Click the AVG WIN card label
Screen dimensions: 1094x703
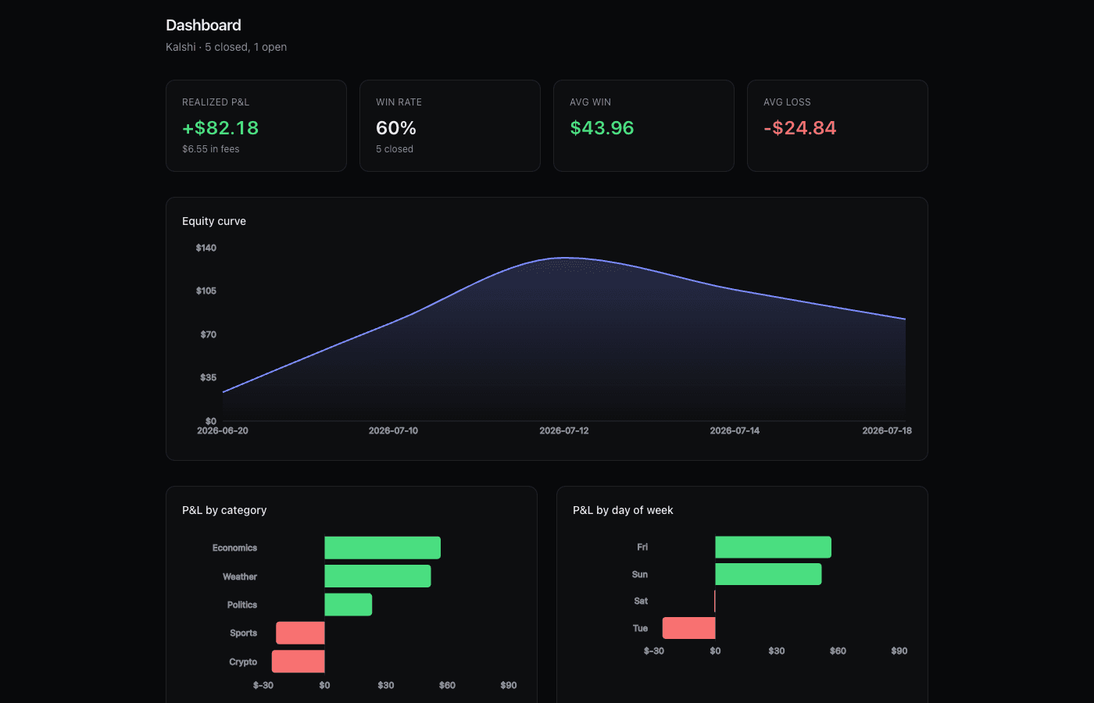tap(590, 102)
